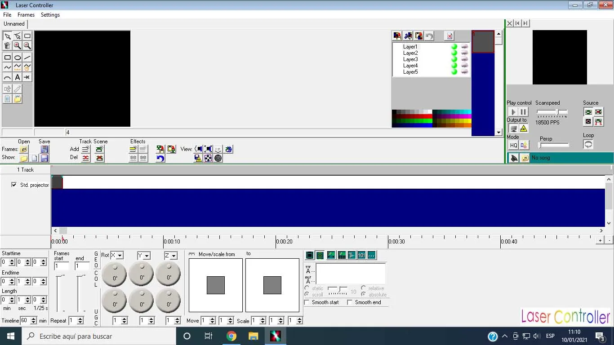Click the delete frame red X icon

[449, 36]
